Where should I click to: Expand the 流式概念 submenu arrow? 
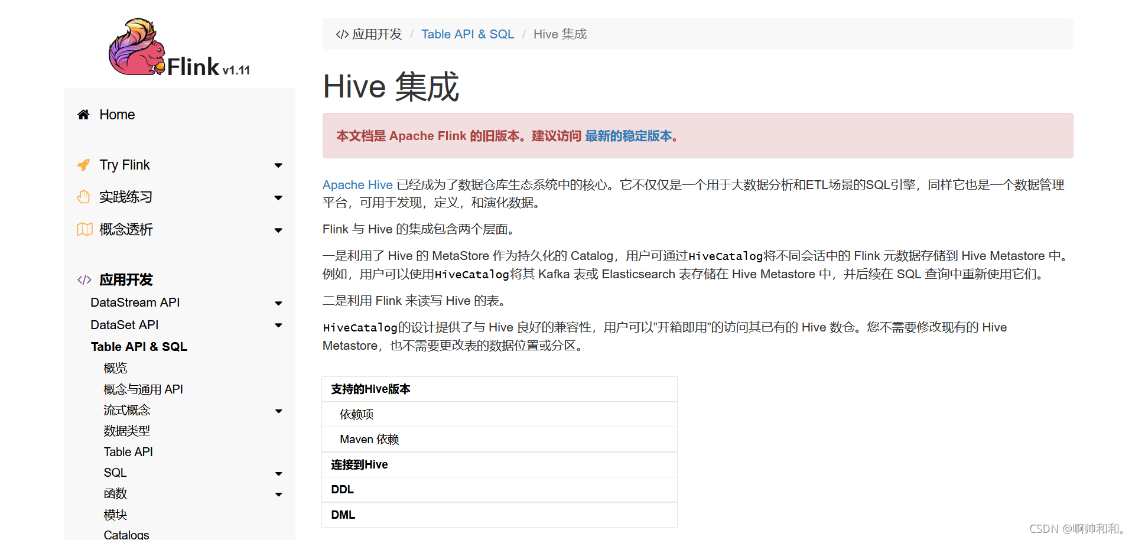278,411
